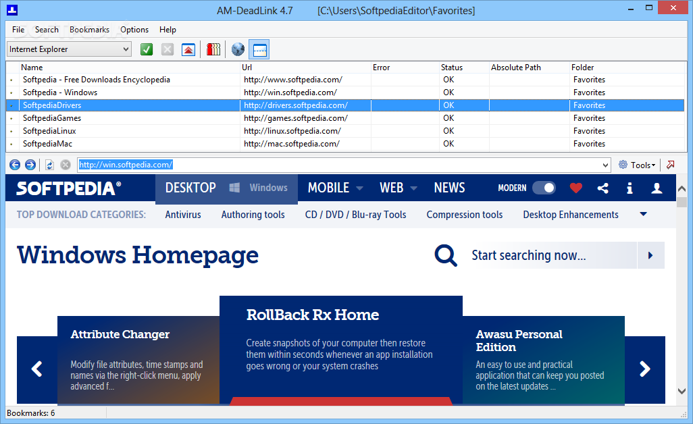Click the browser back arrow button
This screenshot has width=693, height=424.
tap(15, 165)
